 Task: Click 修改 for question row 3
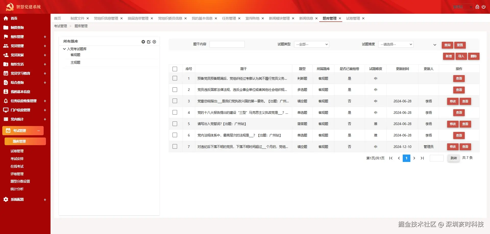pyautogui.click(x=453, y=101)
